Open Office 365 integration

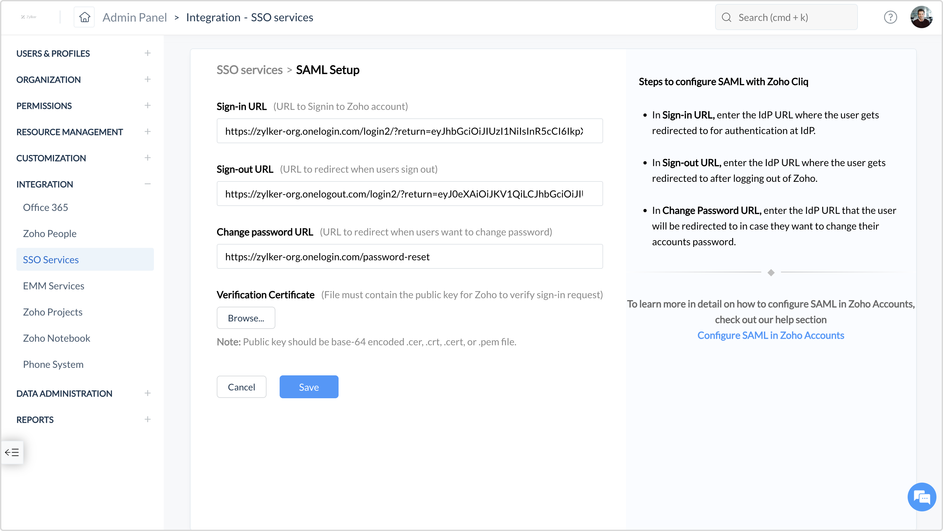(x=46, y=207)
